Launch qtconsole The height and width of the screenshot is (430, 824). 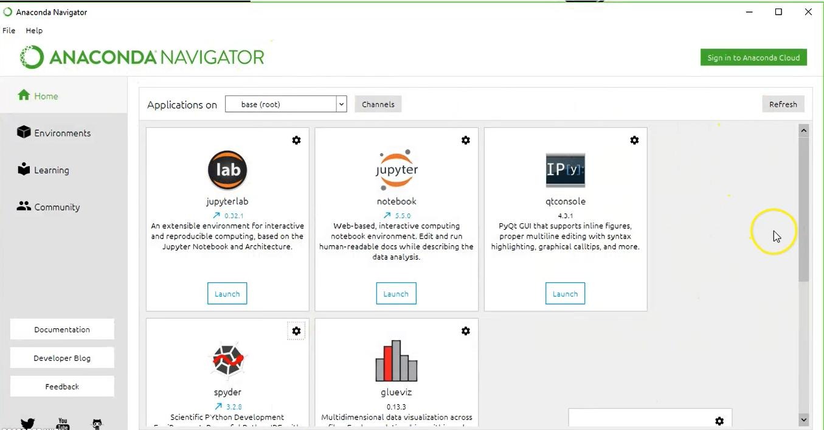point(566,293)
